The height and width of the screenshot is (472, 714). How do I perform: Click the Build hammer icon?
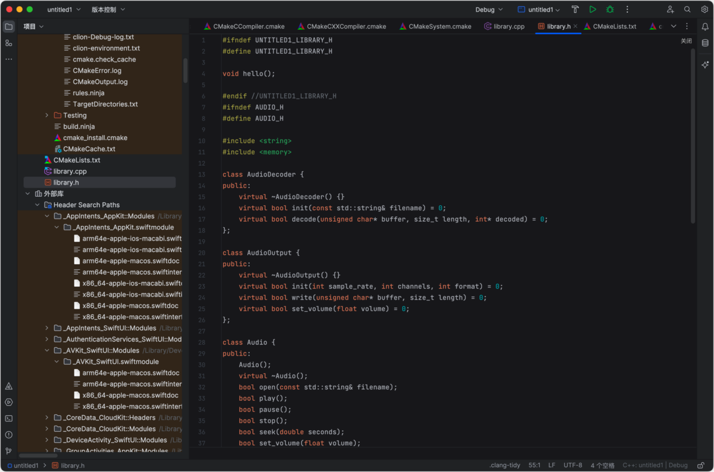pyautogui.click(x=575, y=10)
